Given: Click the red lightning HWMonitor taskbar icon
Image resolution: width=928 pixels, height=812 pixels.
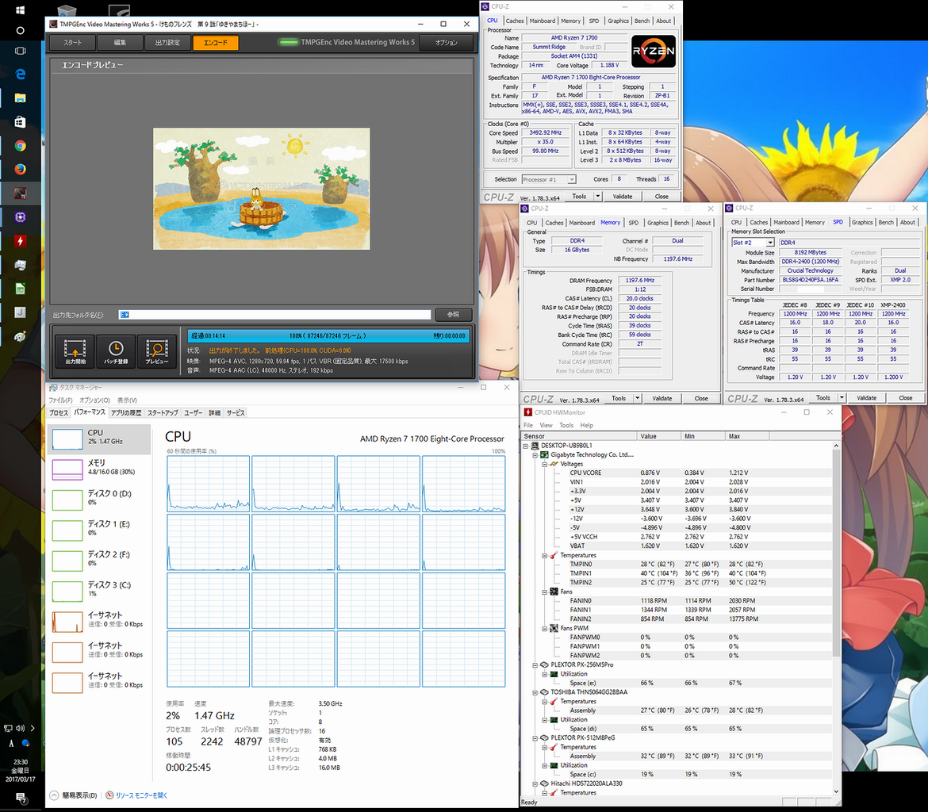Looking at the screenshot, I should (20, 241).
